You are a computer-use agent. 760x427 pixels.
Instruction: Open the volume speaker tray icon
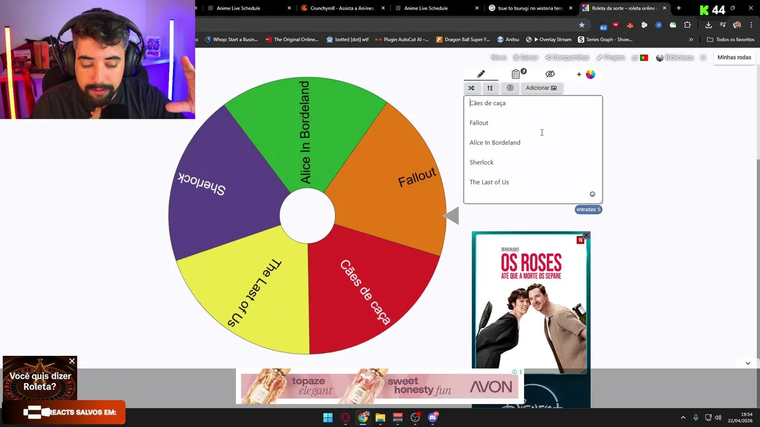click(x=718, y=418)
